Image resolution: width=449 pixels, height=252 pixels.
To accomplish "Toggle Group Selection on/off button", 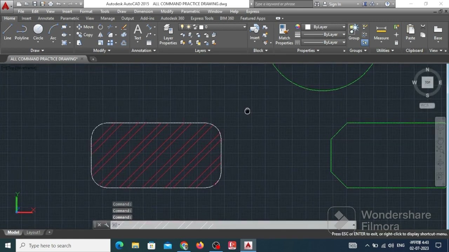I will click(x=365, y=43).
